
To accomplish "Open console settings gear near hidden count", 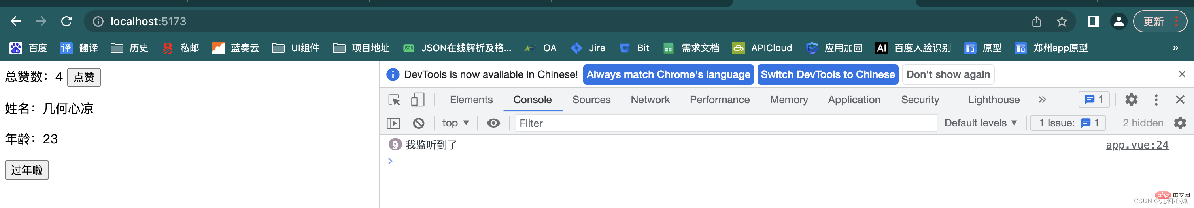I will coord(1180,123).
